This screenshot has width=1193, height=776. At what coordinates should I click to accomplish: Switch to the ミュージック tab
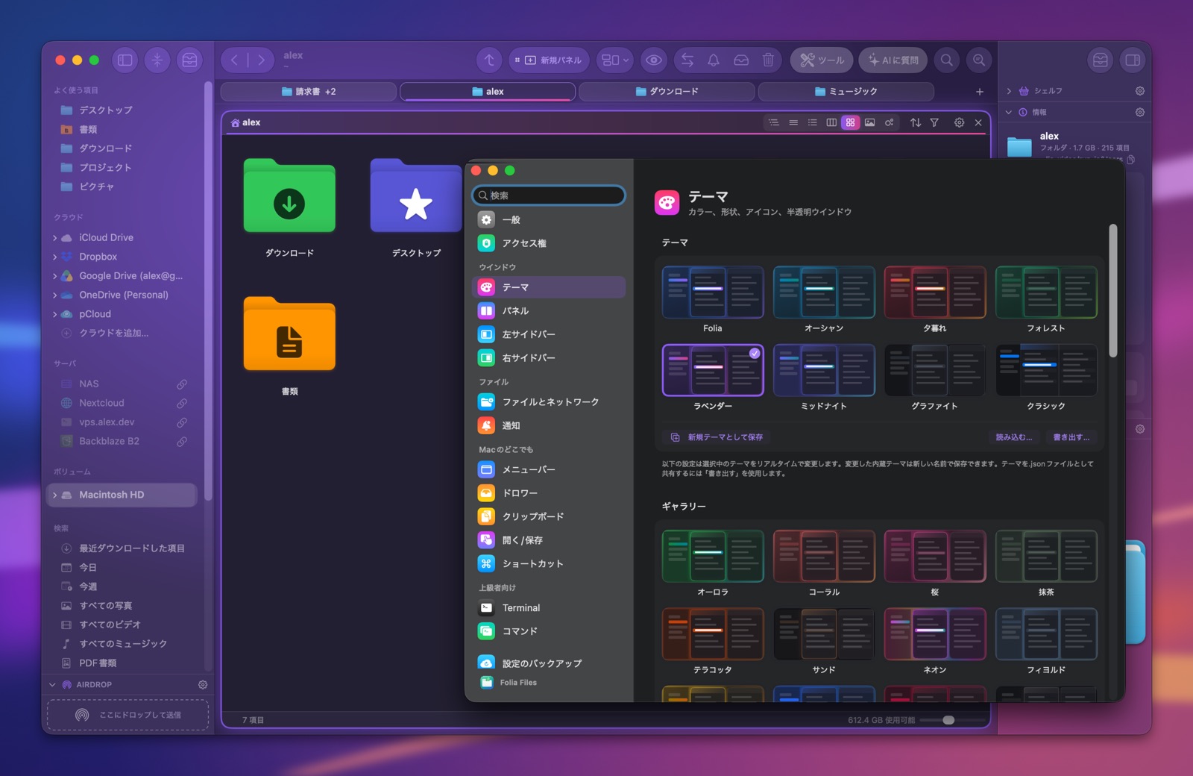point(846,92)
